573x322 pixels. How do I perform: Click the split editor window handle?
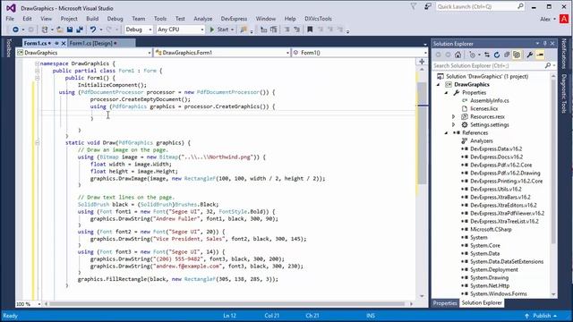click(422, 62)
